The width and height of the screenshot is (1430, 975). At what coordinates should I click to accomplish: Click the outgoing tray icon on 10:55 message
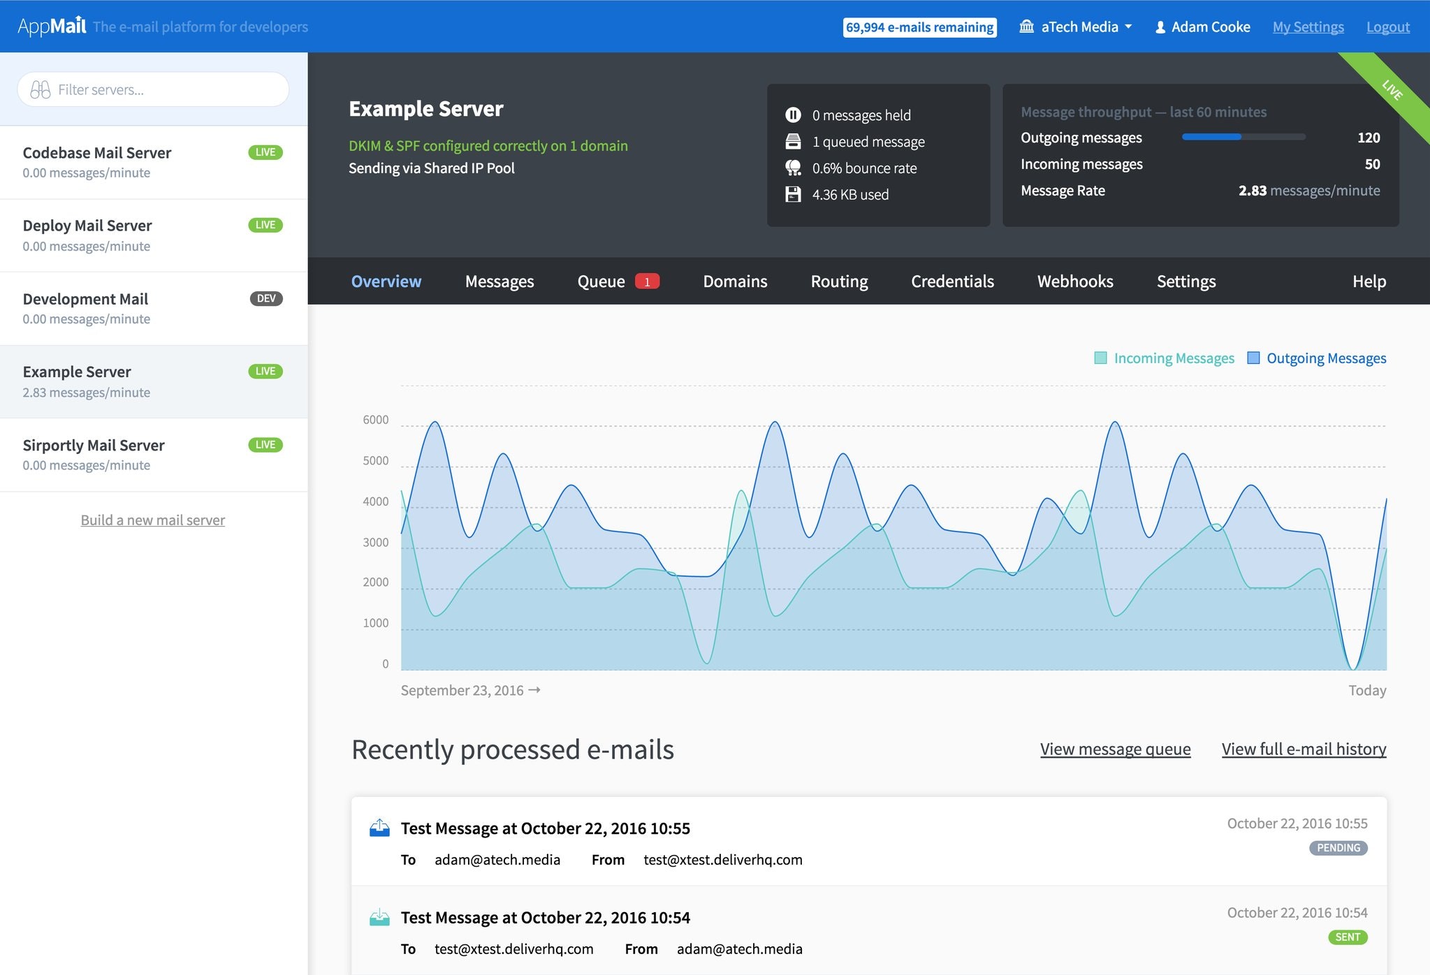pyautogui.click(x=379, y=828)
